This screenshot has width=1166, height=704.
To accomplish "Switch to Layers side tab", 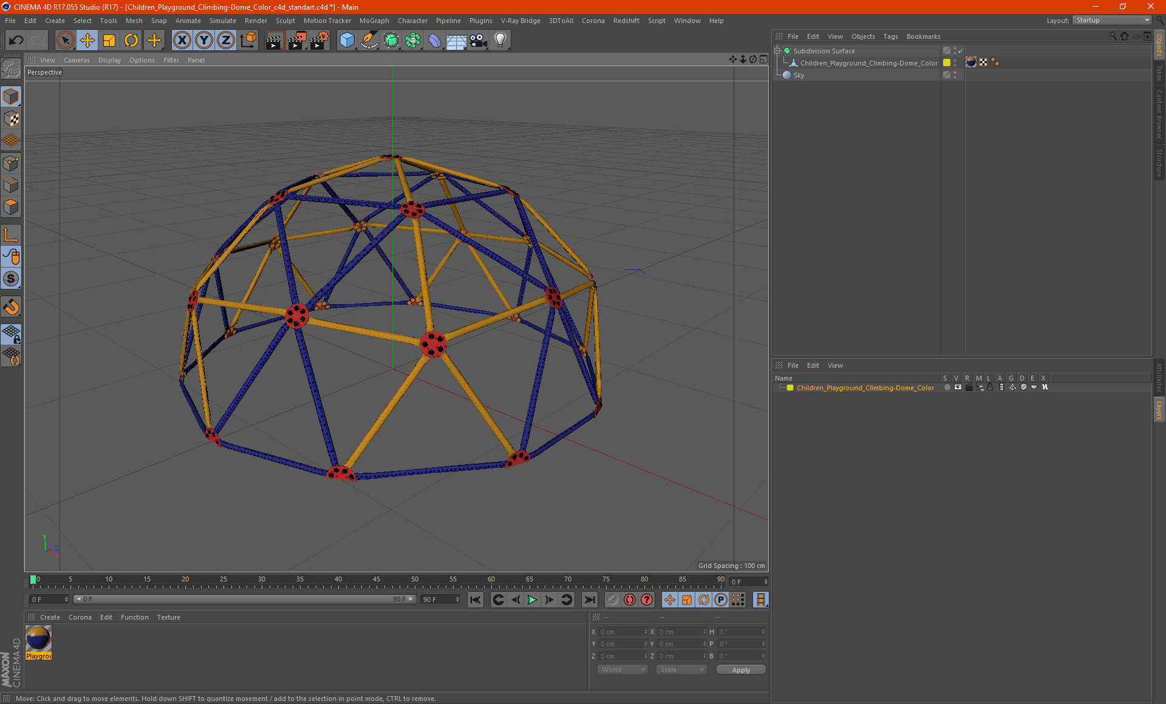I will 1159,410.
